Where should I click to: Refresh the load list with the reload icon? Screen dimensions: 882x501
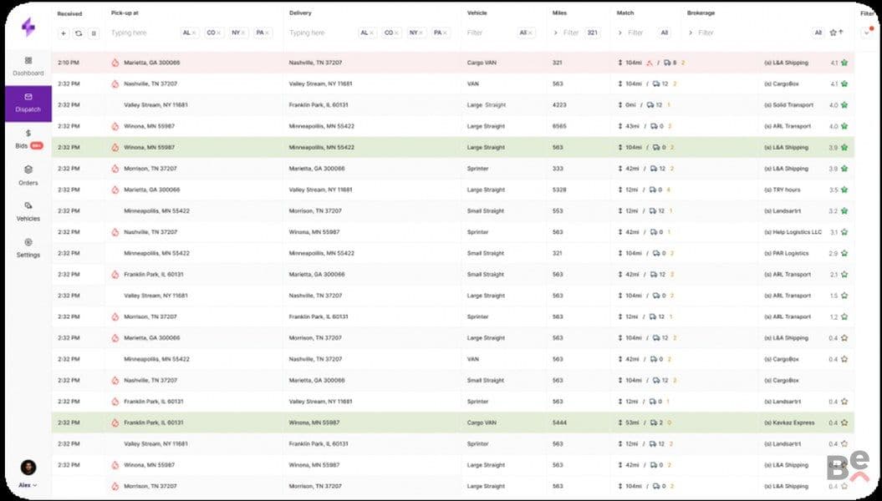click(x=79, y=33)
